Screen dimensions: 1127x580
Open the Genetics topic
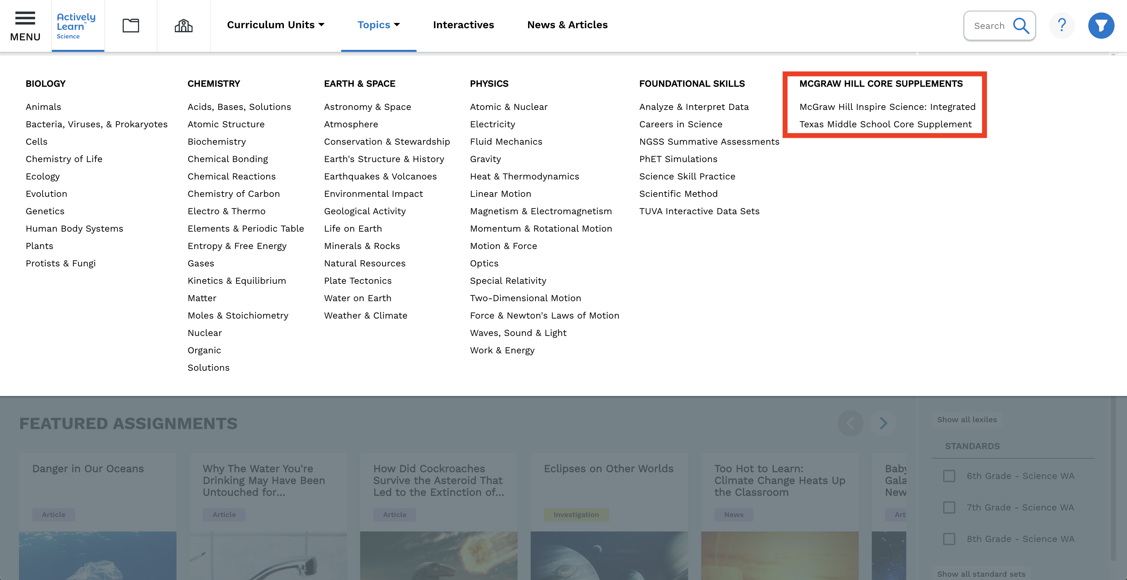[45, 211]
